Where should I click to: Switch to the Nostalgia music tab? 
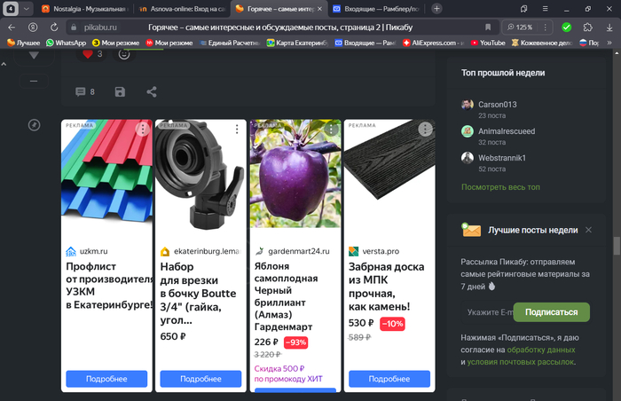click(x=78, y=8)
